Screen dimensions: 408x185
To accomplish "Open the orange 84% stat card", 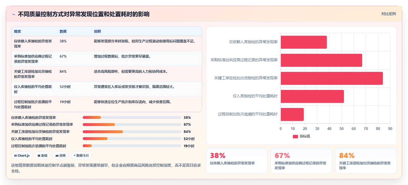I will point(366,161).
